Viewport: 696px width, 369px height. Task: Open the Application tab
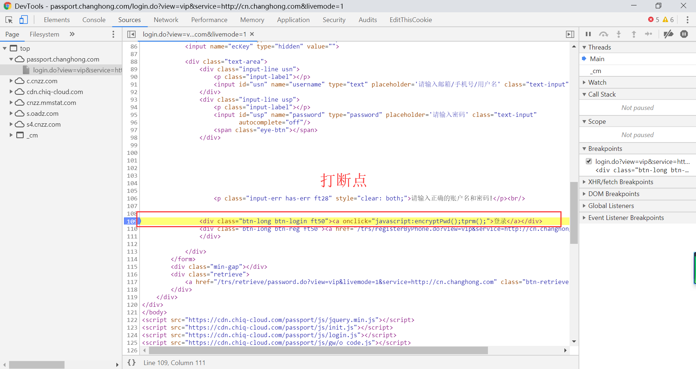(x=293, y=20)
